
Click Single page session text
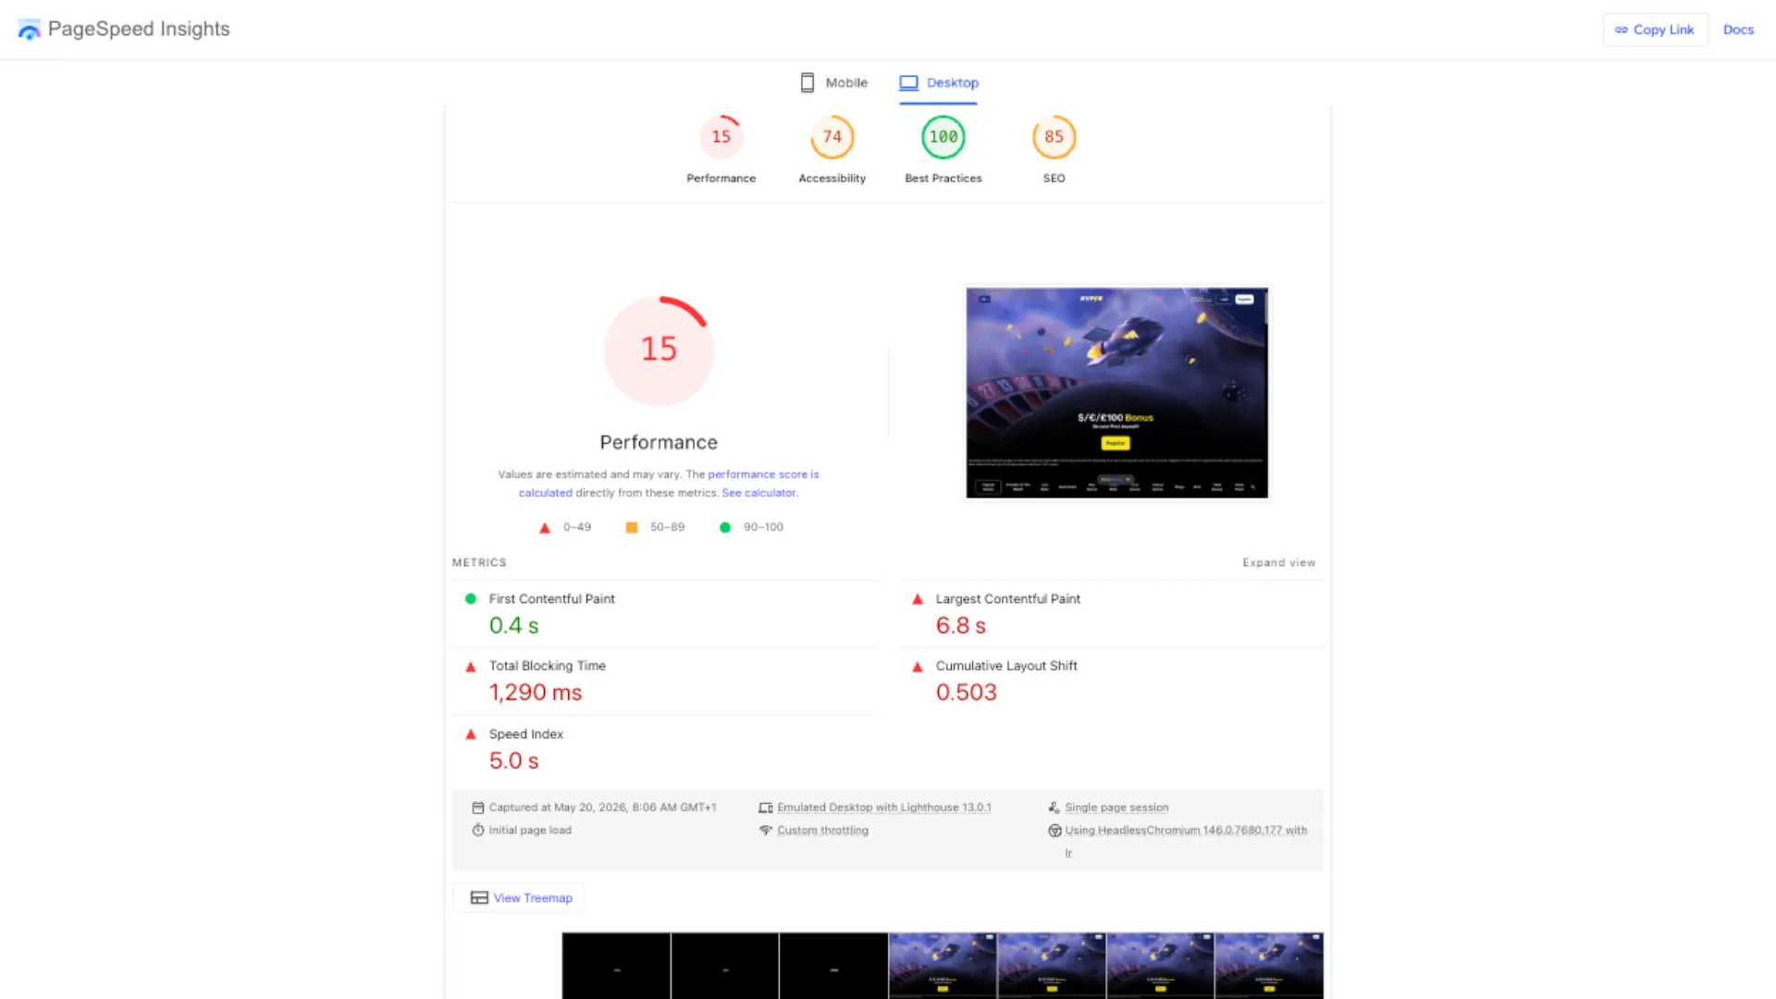point(1116,808)
